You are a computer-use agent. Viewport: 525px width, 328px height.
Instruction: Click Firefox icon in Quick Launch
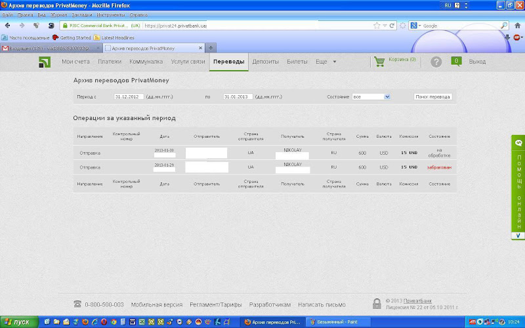85,322
